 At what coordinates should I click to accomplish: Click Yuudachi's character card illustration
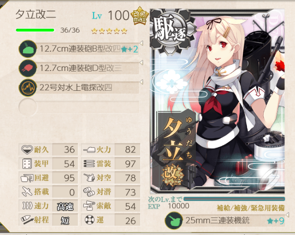point(217,101)
